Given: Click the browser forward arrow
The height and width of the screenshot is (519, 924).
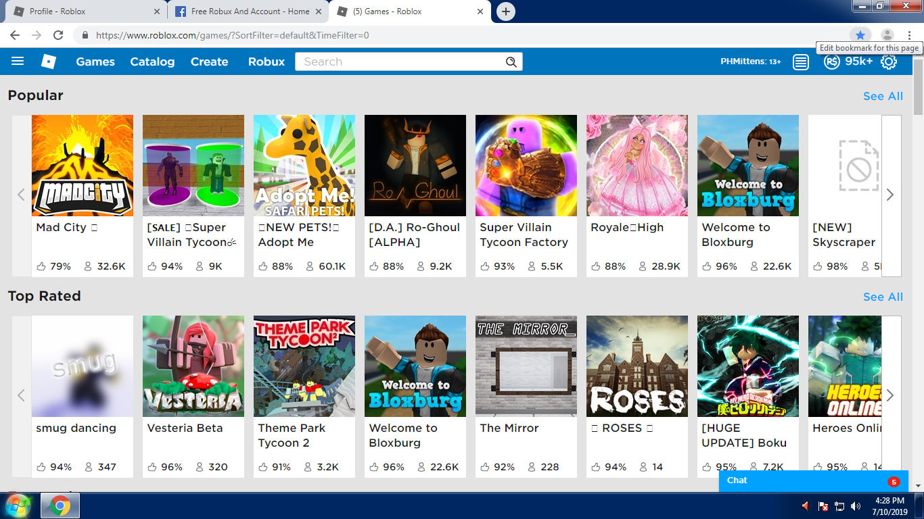Looking at the screenshot, I should [37, 35].
